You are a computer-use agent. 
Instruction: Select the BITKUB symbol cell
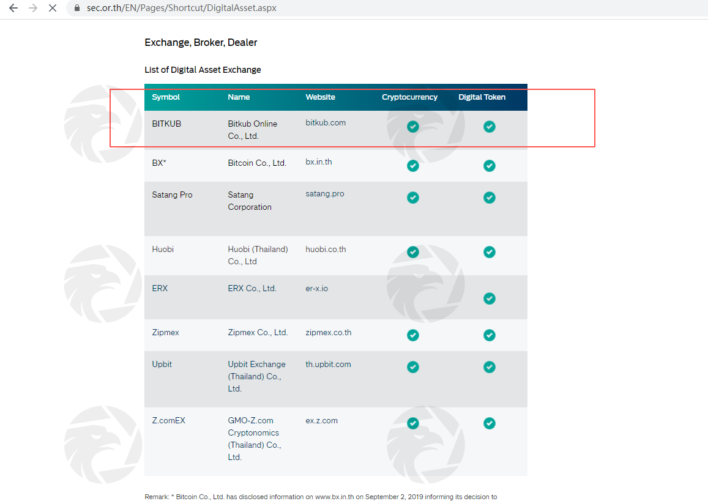coord(166,124)
